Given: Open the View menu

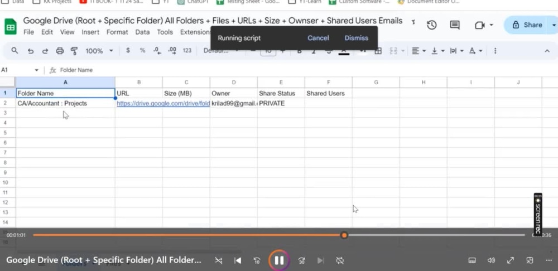Looking at the screenshot, I should click(x=67, y=32).
